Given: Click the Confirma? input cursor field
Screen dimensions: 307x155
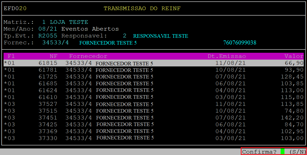Looking at the screenshot, I should (283, 152).
